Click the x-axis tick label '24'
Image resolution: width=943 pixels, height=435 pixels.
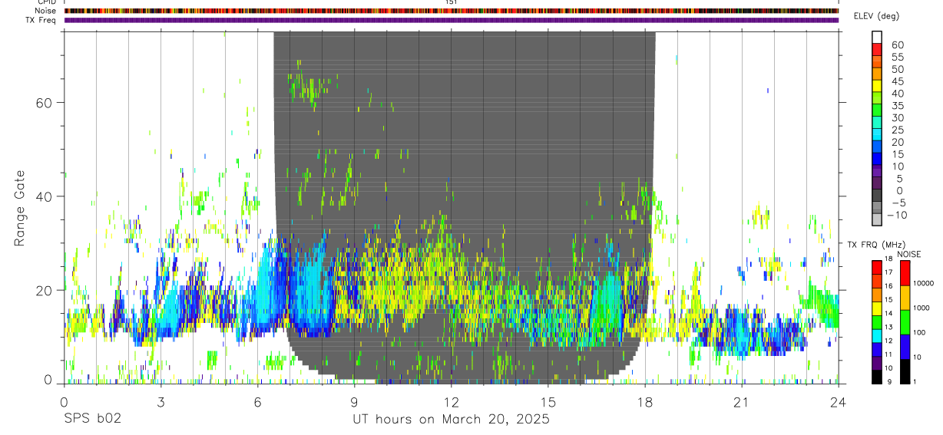click(x=839, y=401)
